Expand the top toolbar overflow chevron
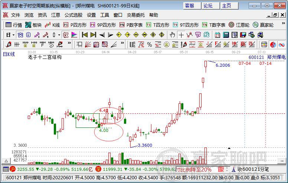 coord(283,23)
